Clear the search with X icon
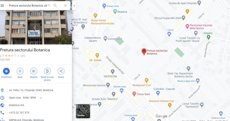The image size is (230, 121). pos(65,6)
